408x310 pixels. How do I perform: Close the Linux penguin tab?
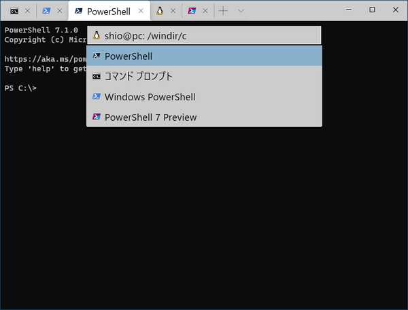tap(173, 11)
